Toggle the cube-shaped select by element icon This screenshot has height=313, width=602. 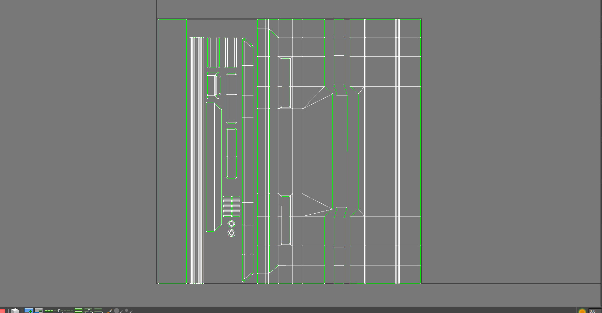(x=15, y=311)
